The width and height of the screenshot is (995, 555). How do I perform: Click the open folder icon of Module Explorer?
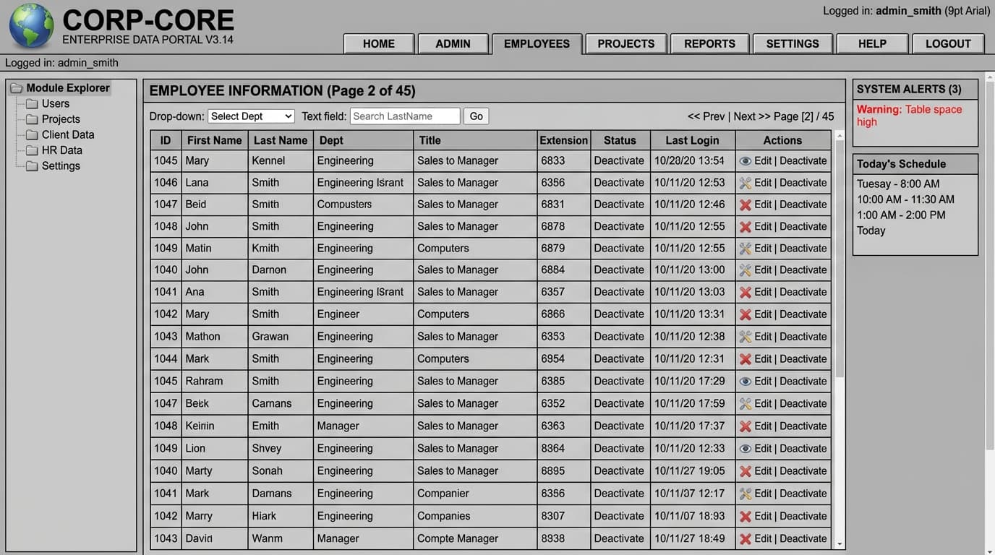click(16, 88)
